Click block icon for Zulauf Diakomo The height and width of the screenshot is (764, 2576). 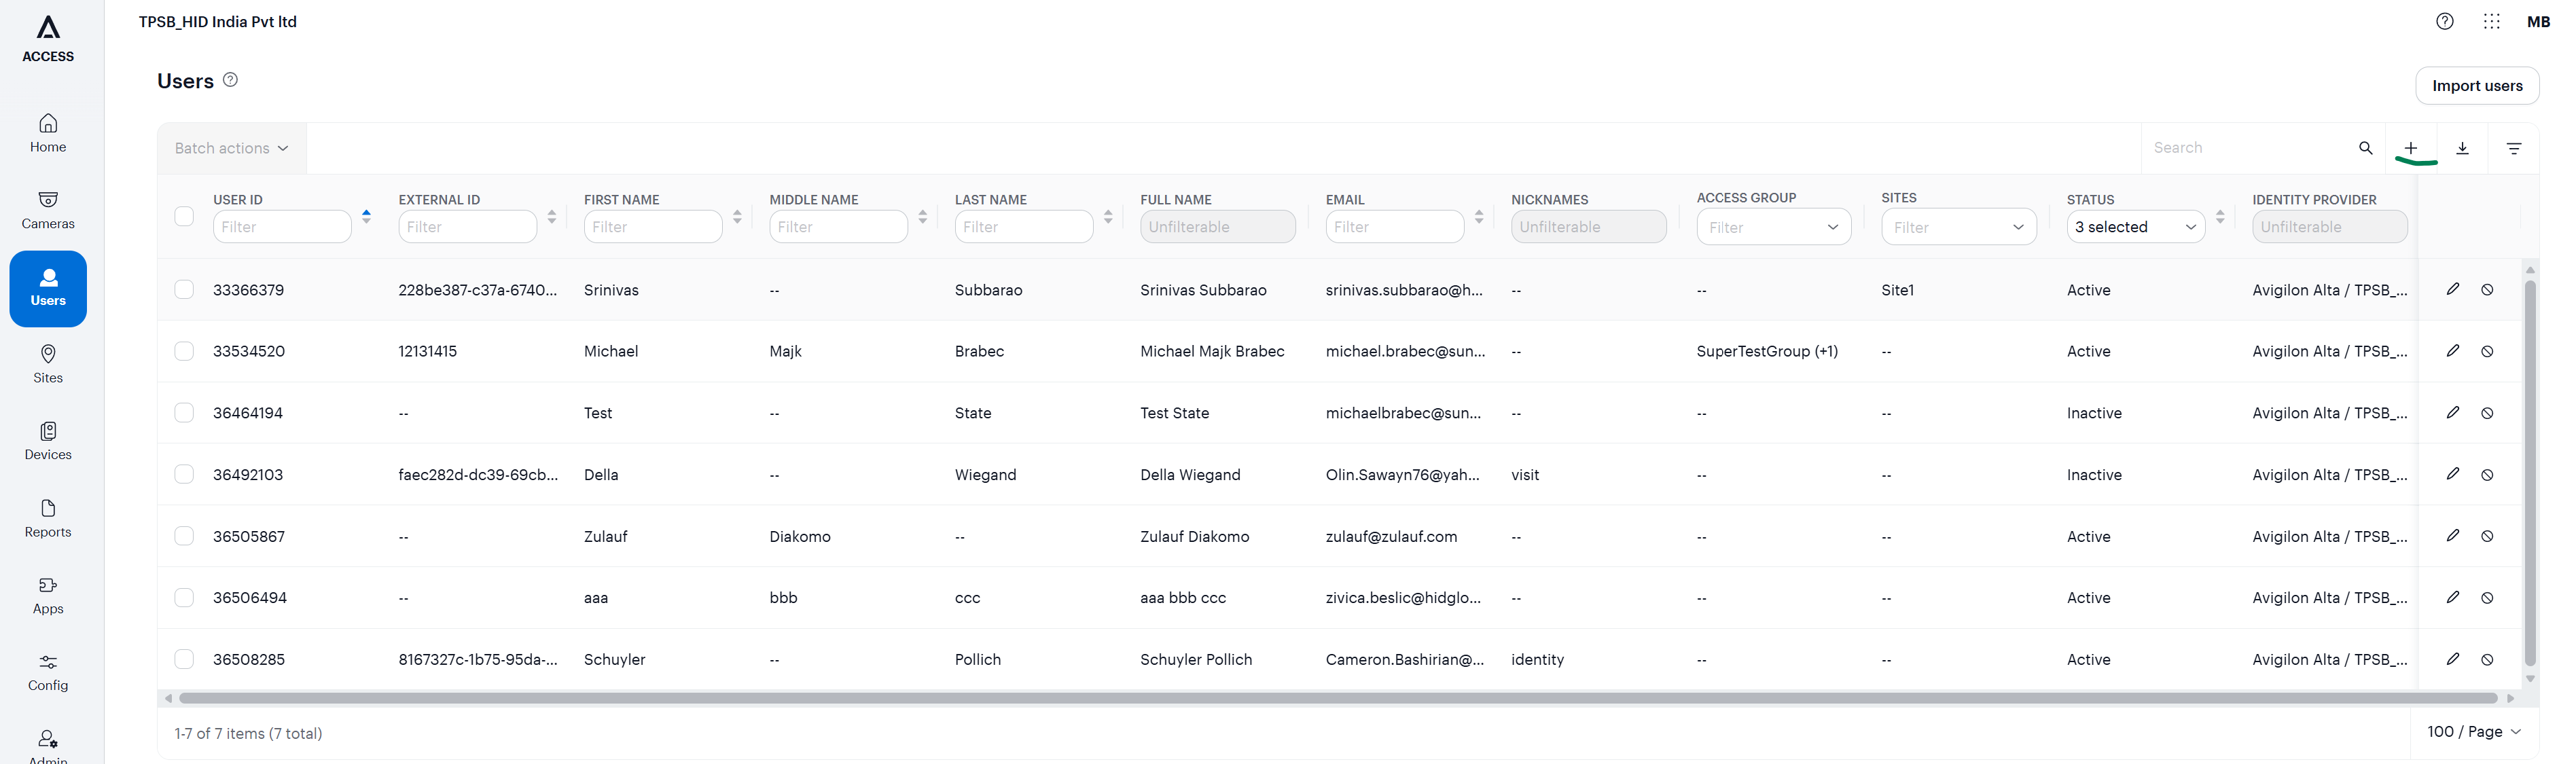point(2487,536)
